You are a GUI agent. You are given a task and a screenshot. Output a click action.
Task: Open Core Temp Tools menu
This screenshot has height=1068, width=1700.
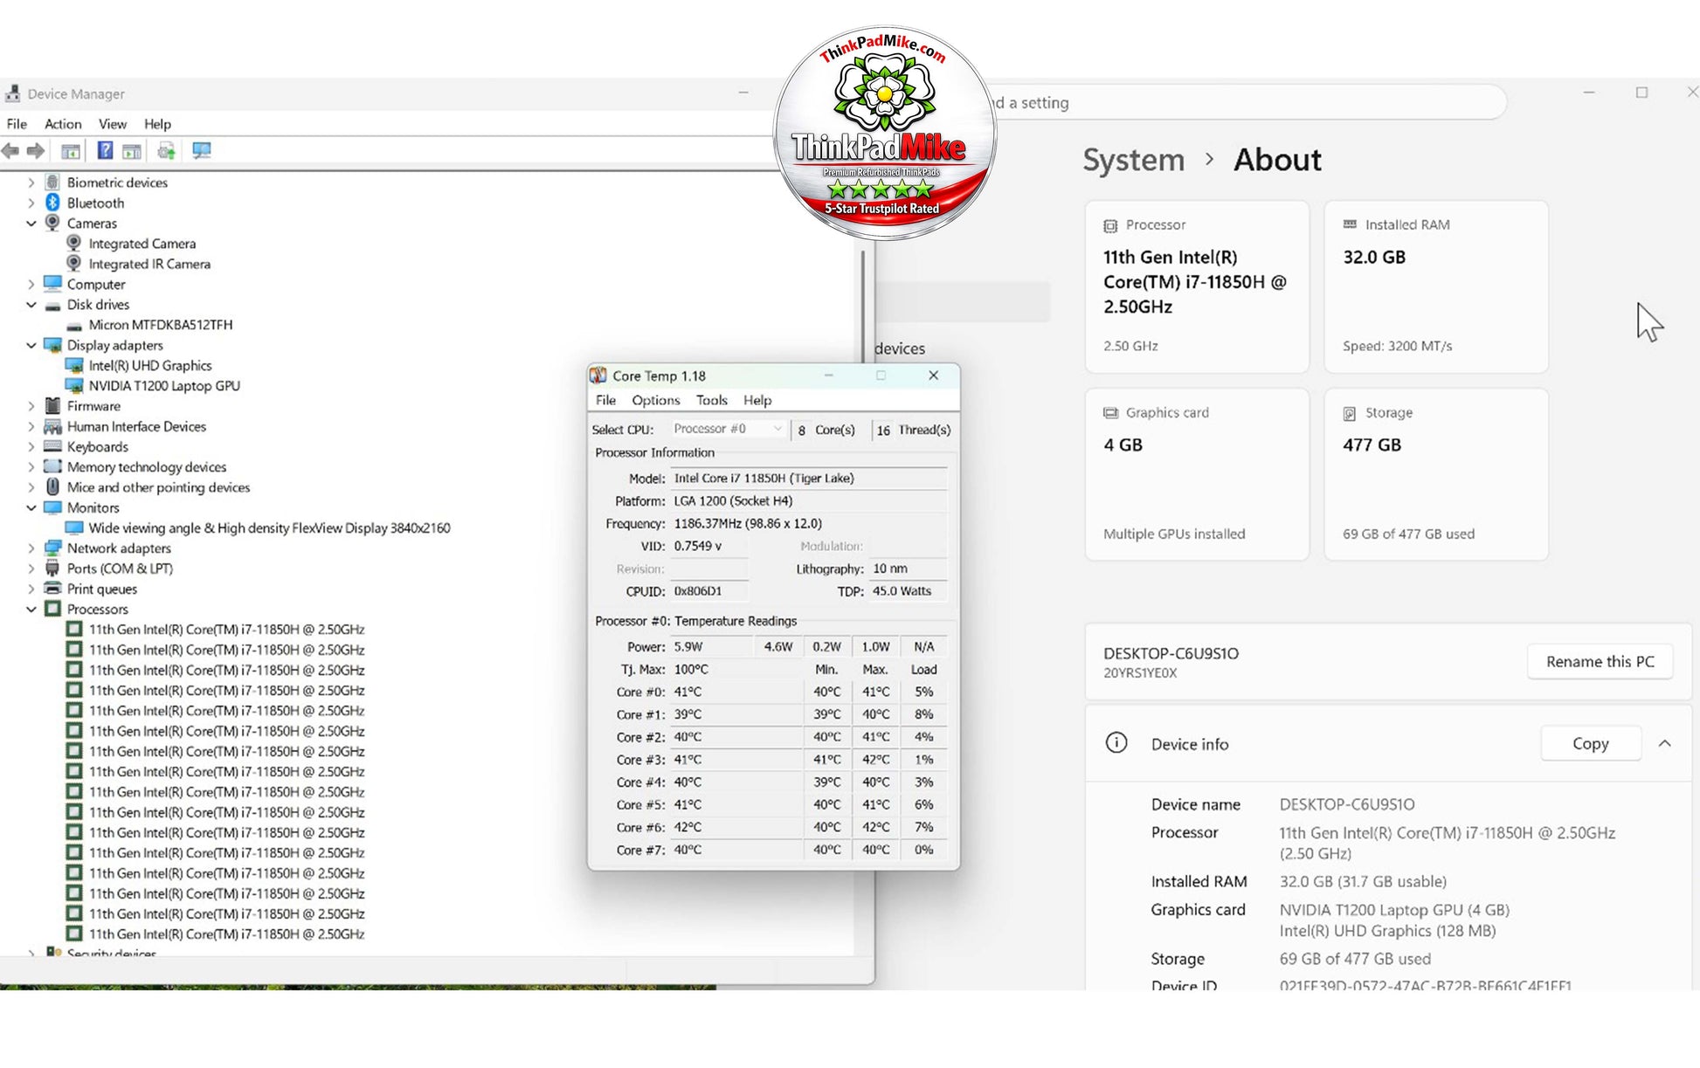[711, 400]
